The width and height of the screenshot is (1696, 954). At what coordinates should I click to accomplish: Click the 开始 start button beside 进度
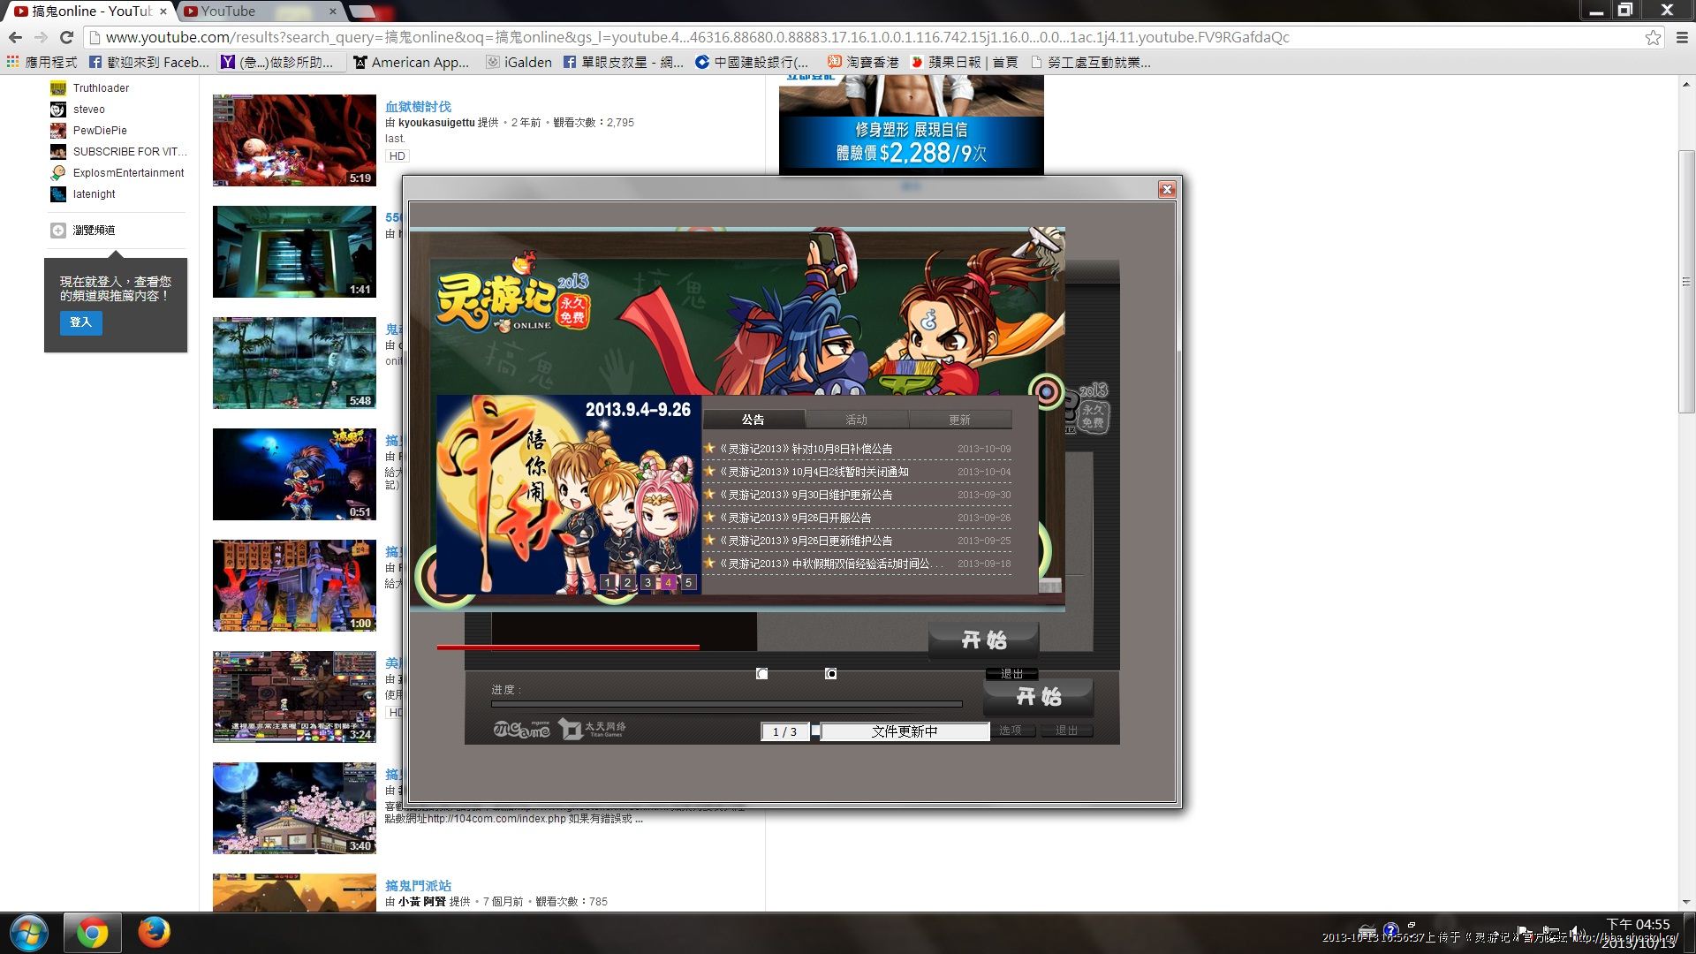(x=1038, y=697)
